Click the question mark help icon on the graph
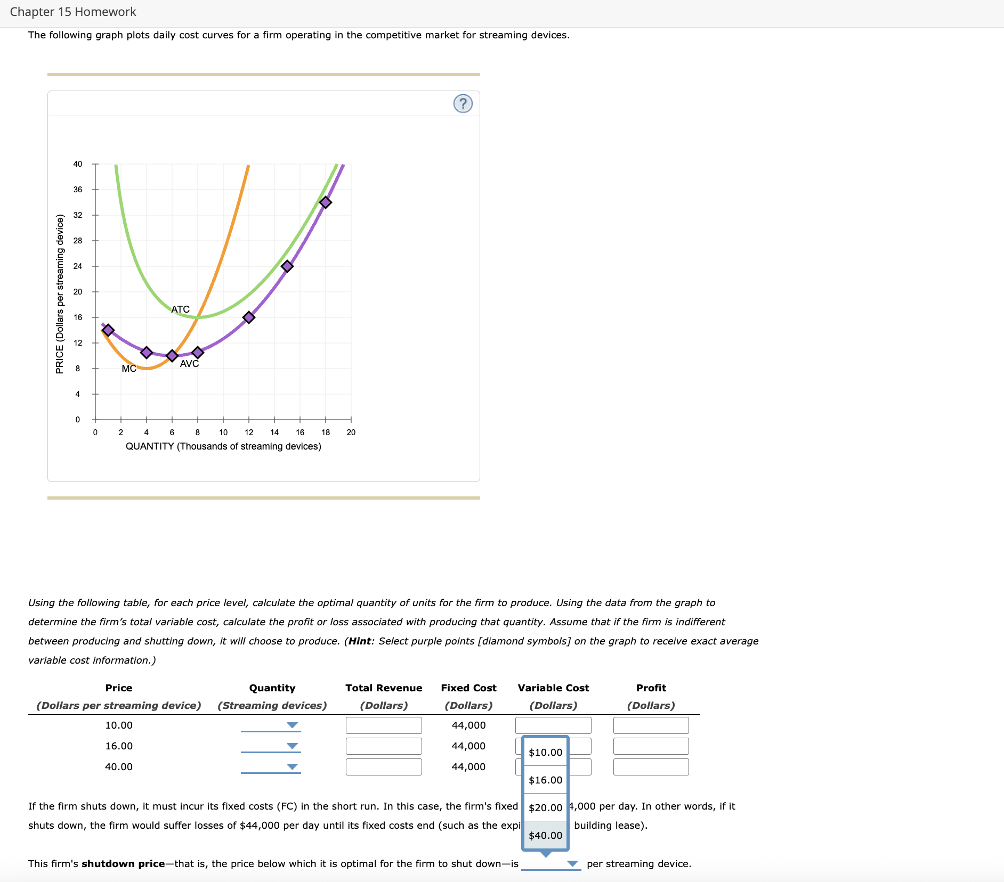The image size is (1004, 882). [463, 104]
